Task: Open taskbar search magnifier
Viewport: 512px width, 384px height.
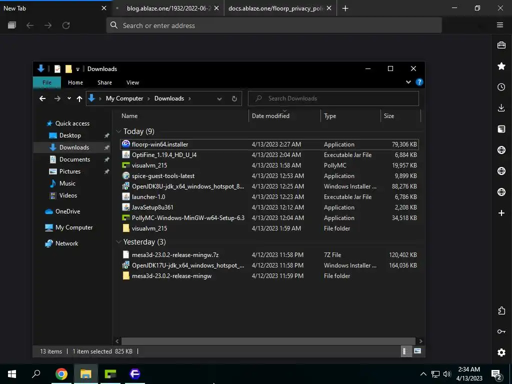Action: pos(36,374)
